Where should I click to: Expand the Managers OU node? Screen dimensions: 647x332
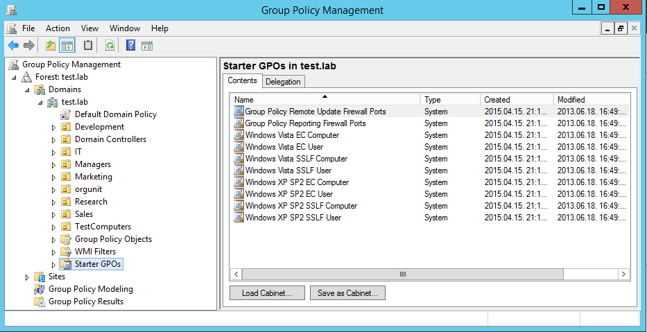[x=53, y=165]
